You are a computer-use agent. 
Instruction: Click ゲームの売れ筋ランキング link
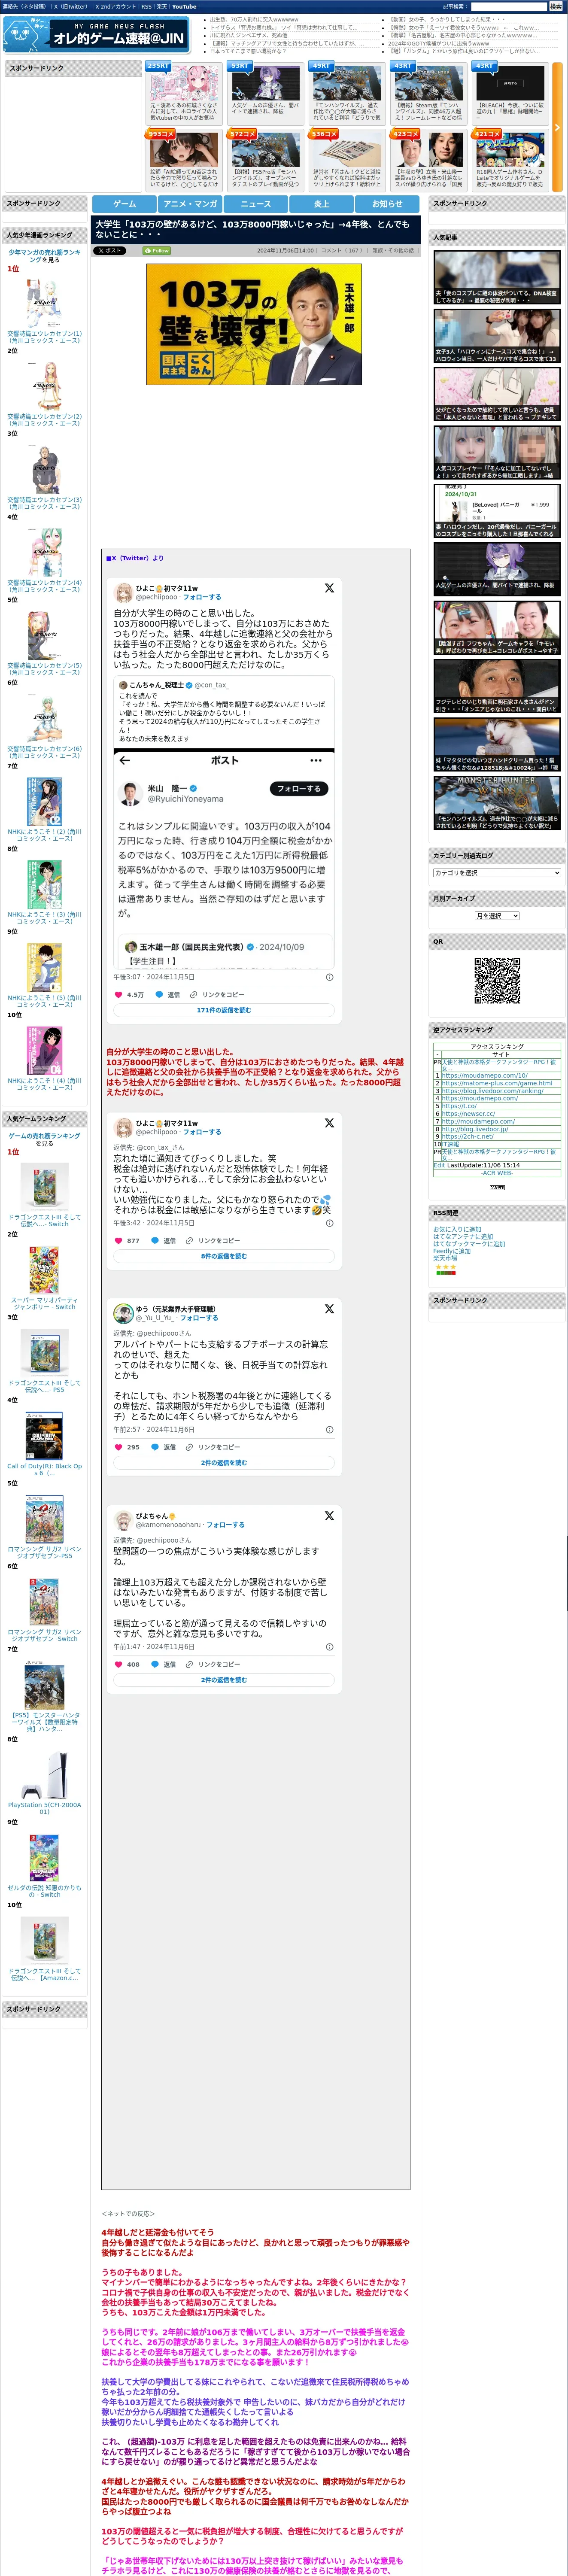tap(44, 1136)
